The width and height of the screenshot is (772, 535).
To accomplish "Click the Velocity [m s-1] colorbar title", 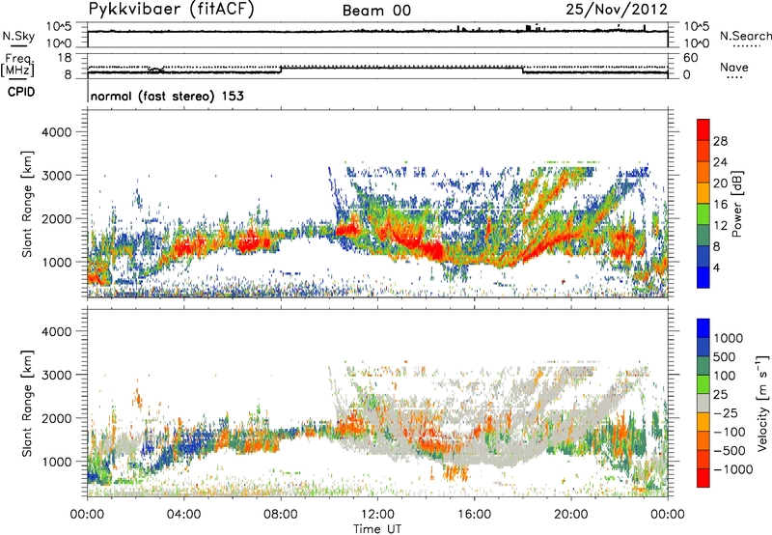I will 762,403.
